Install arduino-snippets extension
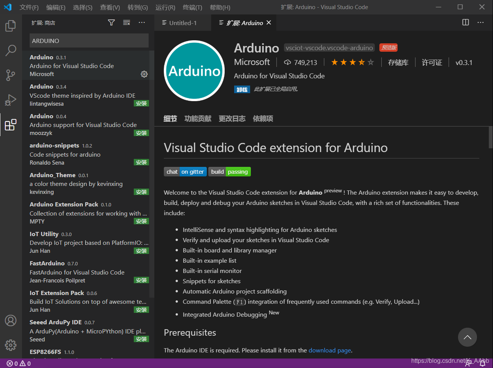Image resolution: width=493 pixels, height=368 pixels. pos(141,162)
